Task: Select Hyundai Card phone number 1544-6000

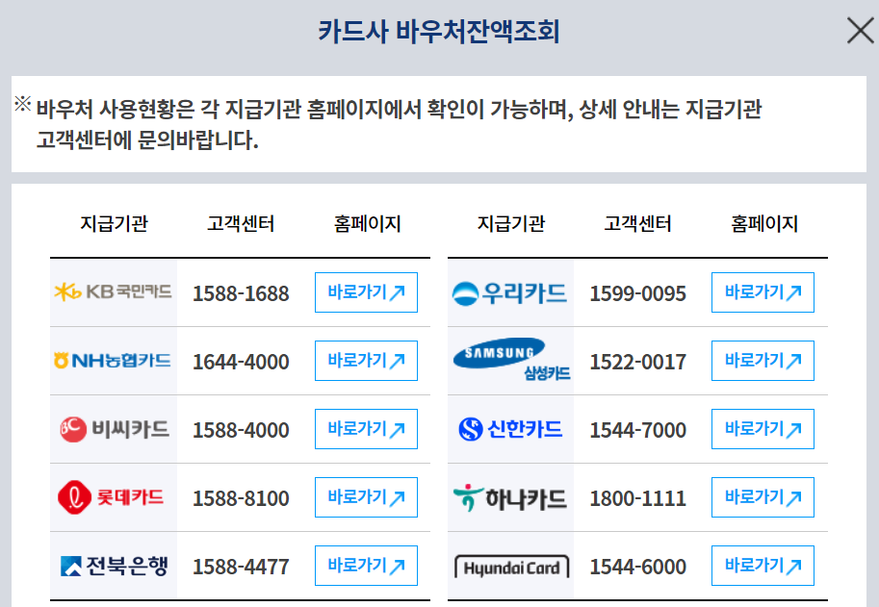Action: point(638,567)
